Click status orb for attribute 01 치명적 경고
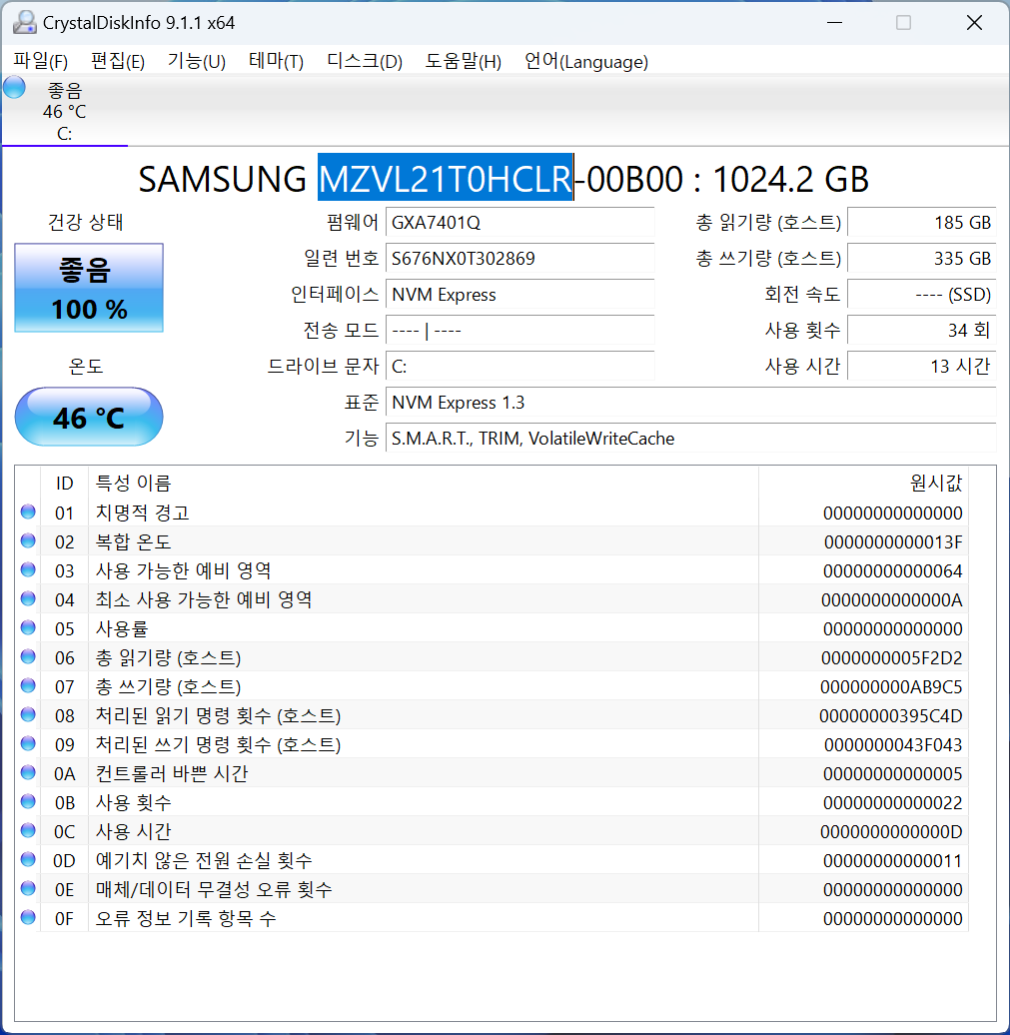The image size is (1010, 1035). tap(28, 512)
